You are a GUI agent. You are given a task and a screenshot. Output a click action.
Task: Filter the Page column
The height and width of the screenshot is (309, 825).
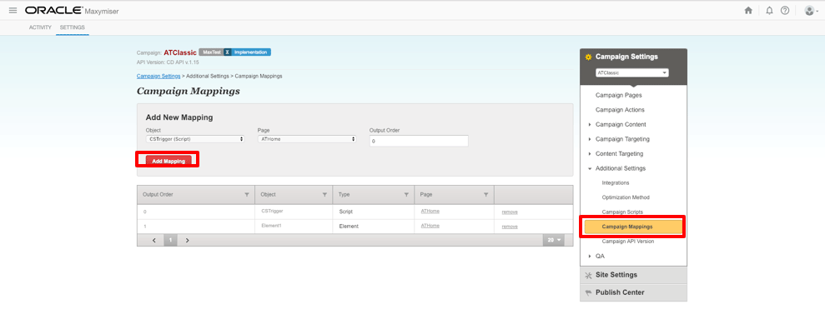[486, 194]
